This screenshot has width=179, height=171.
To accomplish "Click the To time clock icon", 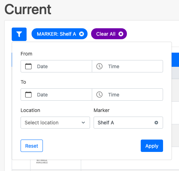I will tap(99, 95).
